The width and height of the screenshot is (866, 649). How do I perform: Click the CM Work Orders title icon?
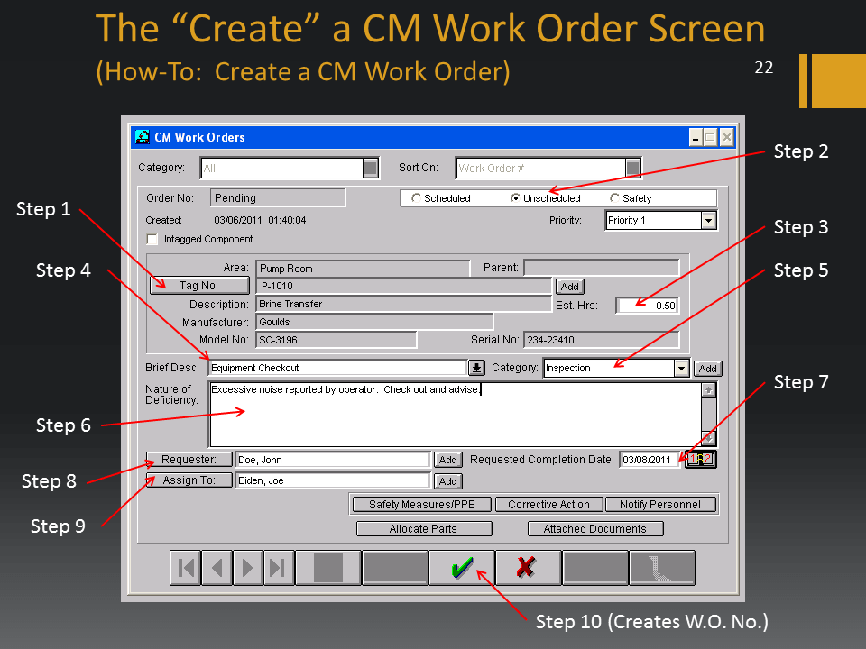coord(143,137)
